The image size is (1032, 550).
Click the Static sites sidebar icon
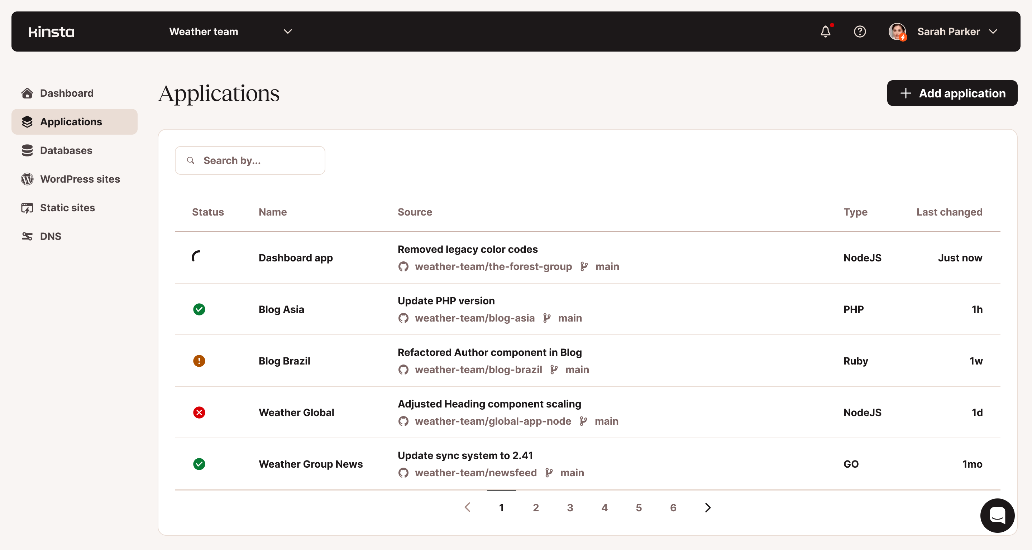click(x=27, y=207)
